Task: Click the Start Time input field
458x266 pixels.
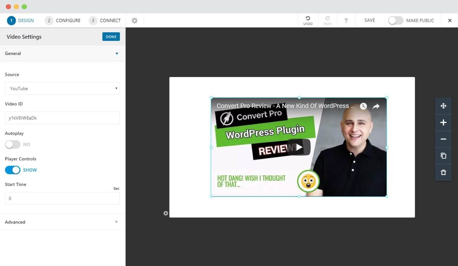Action: coord(62,198)
